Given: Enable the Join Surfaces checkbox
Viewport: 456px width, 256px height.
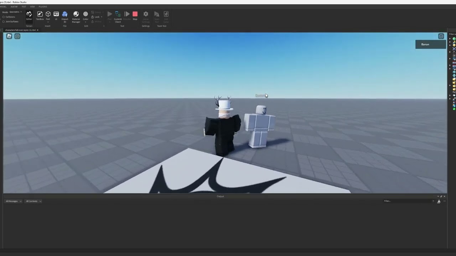Looking at the screenshot, I should 4,21.
